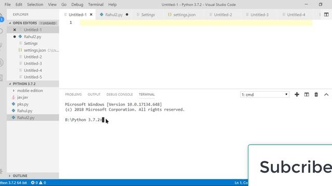Kill terminal with the trash icon

pyautogui.click(x=316, y=95)
